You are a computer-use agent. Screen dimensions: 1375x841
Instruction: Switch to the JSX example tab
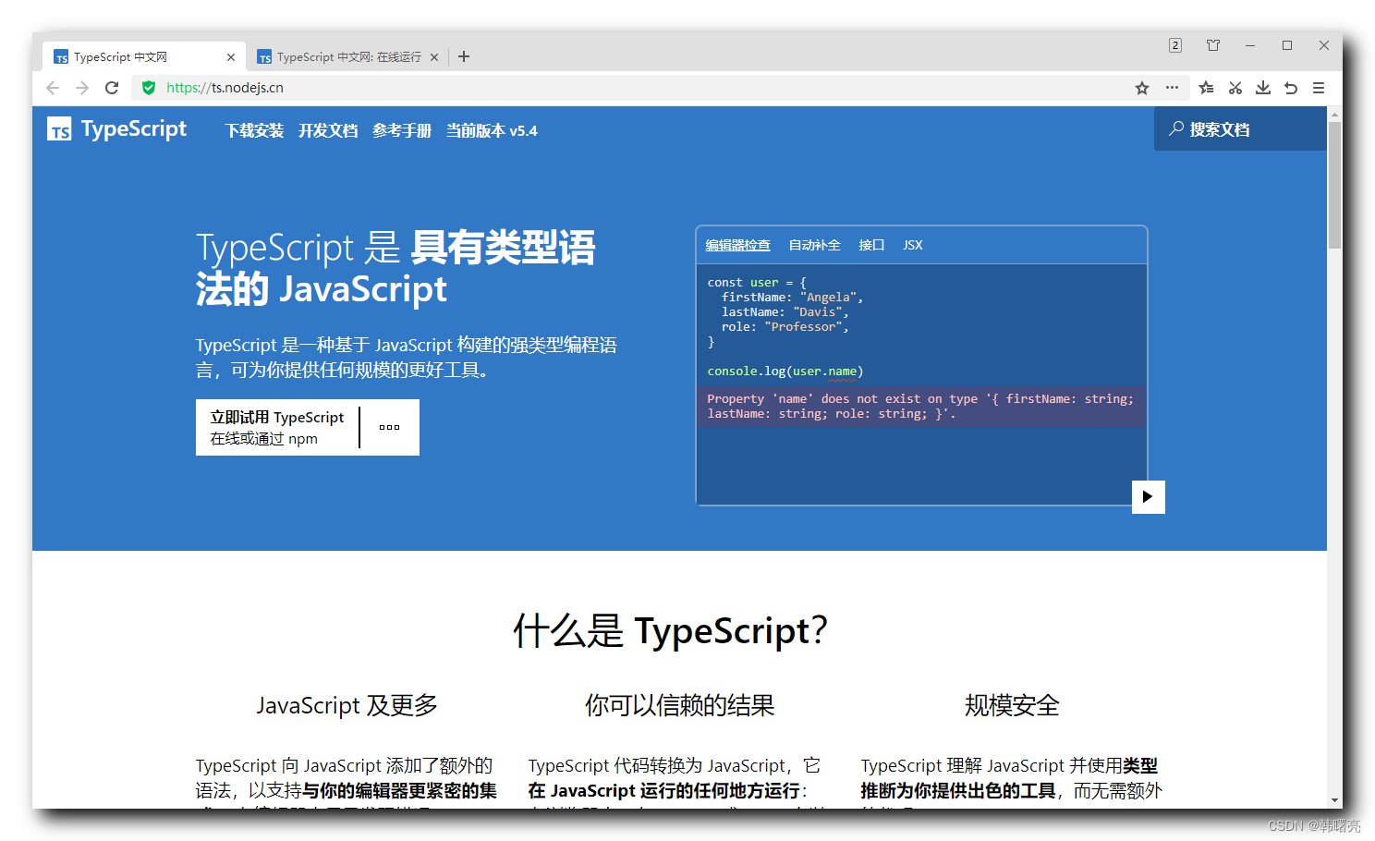pos(912,244)
